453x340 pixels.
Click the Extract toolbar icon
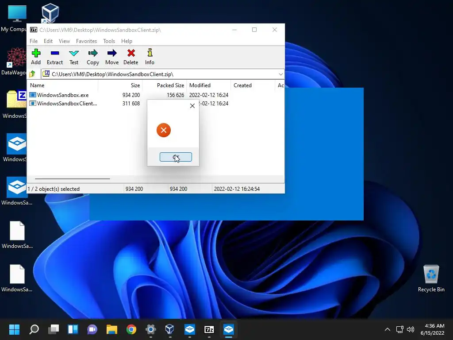pyautogui.click(x=54, y=57)
